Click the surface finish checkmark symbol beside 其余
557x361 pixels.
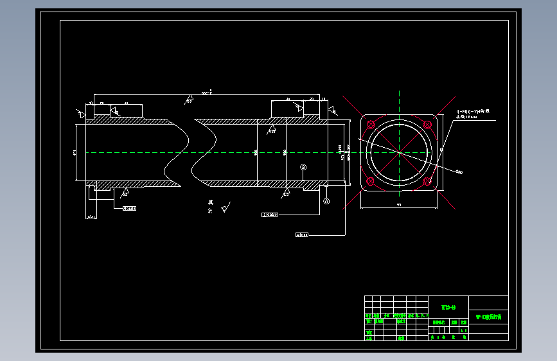point(225,207)
